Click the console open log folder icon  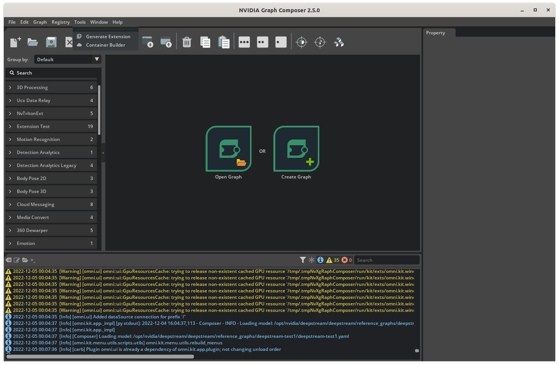pos(25,260)
